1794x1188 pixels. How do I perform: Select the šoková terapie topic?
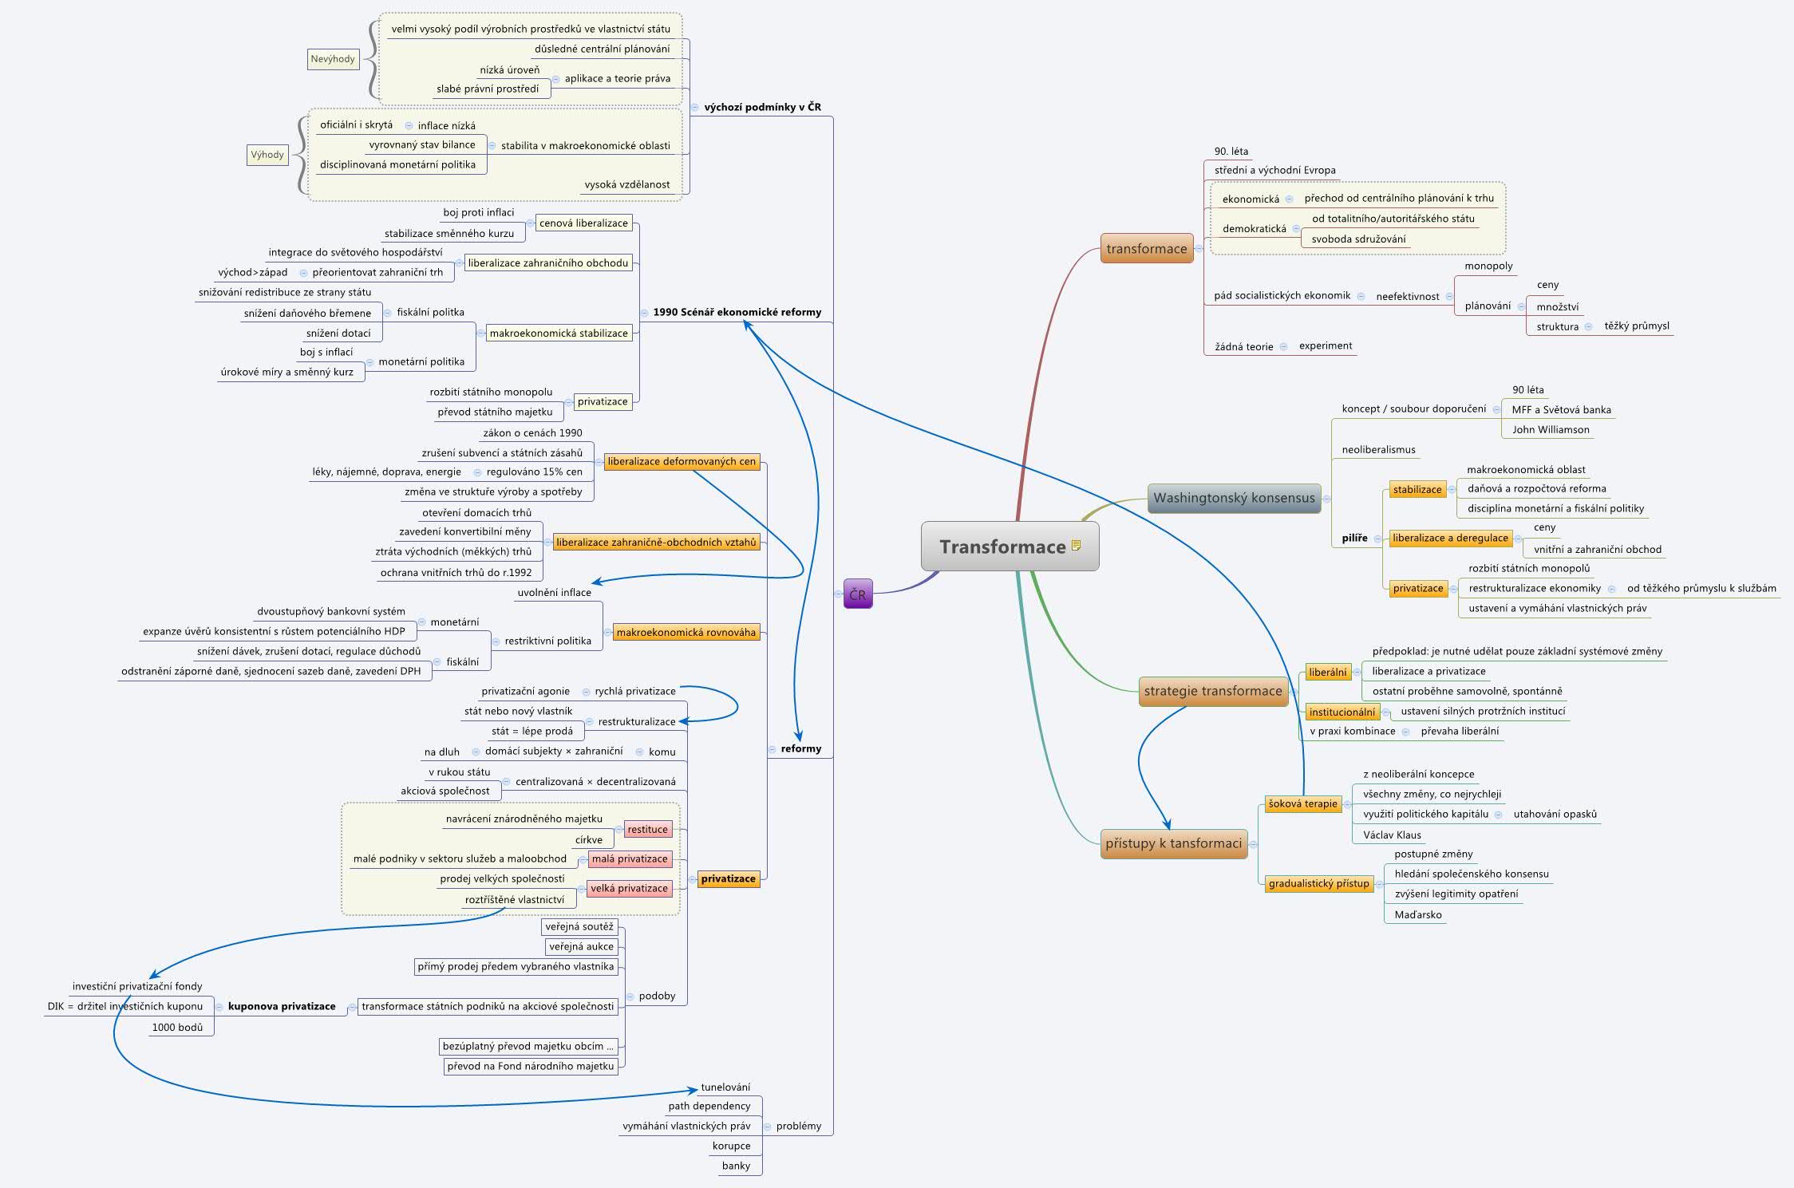[1302, 803]
